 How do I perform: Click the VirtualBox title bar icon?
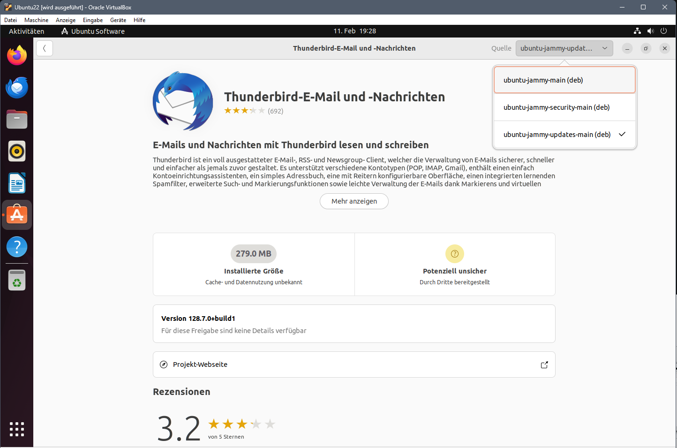pos(8,7)
